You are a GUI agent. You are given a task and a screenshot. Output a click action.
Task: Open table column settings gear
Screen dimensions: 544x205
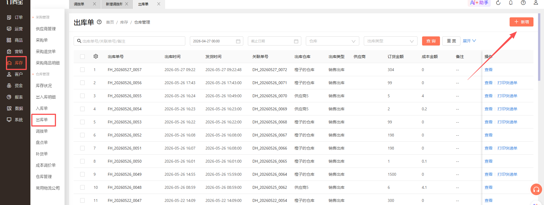[96, 56]
